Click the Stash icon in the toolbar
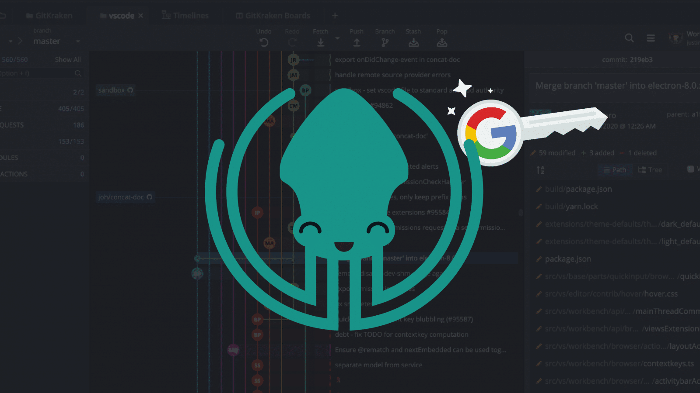Image resolution: width=700 pixels, height=393 pixels. click(413, 42)
